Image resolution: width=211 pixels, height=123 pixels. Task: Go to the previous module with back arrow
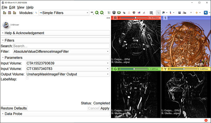(97, 13)
